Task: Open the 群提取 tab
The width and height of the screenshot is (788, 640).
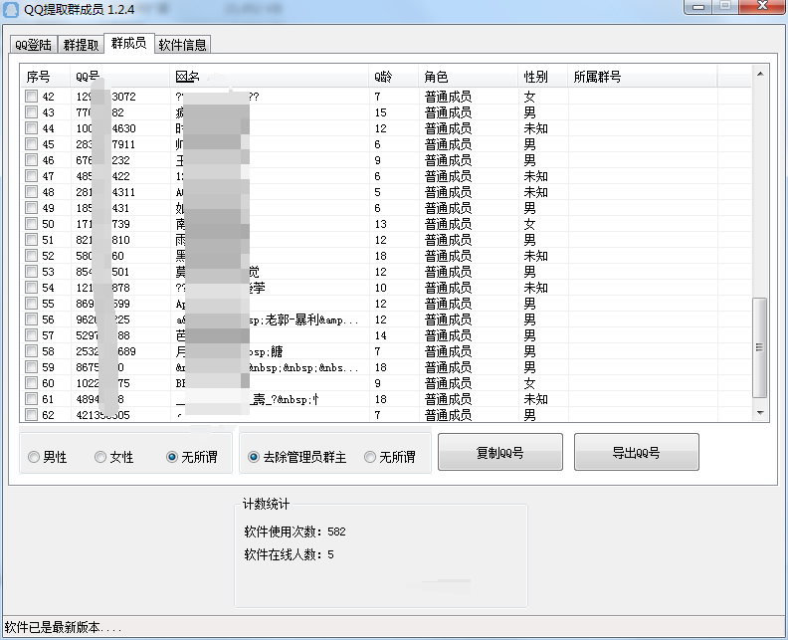Action: [x=81, y=45]
